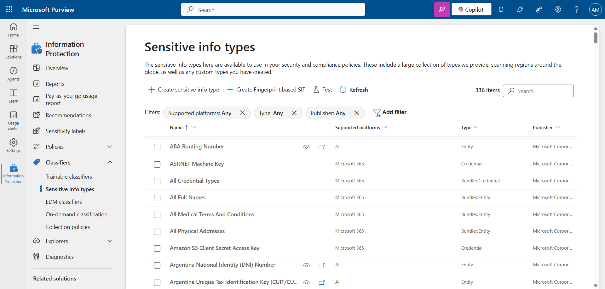
Task: Open notifications bell in header
Action: (x=501, y=9)
